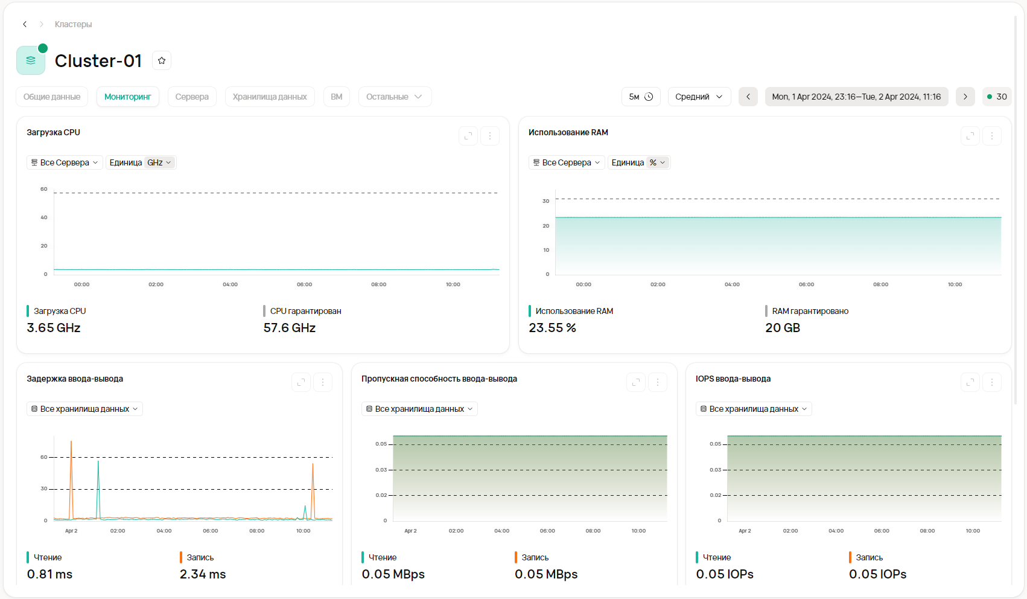Switch to the Сервера tab
The width and height of the screenshot is (1027, 599).
tap(192, 97)
